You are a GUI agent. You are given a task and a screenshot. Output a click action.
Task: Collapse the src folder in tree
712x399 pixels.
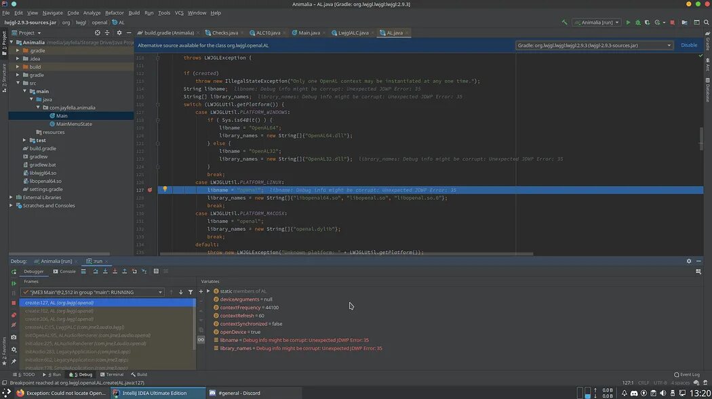[18, 83]
